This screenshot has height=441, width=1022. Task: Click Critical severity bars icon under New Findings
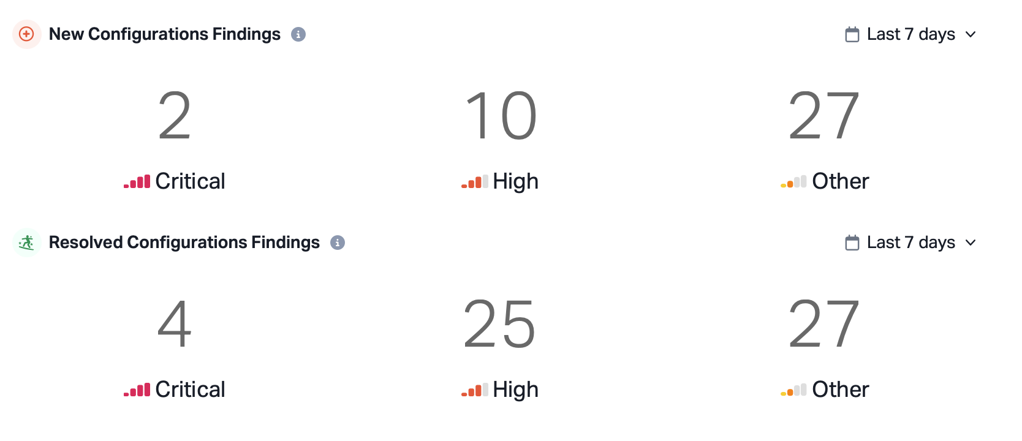[x=137, y=182]
